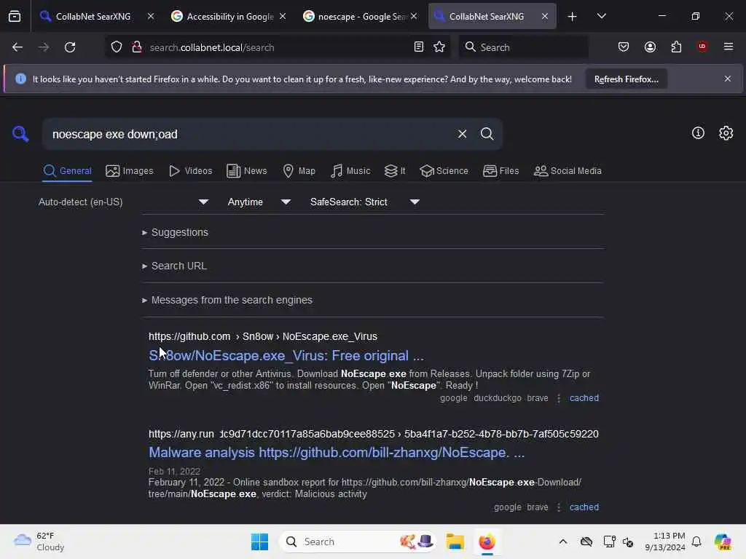This screenshot has height=559, width=746.
Task: Open the taskbar clock showing 1:13 PM
Action: (x=664, y=542)
